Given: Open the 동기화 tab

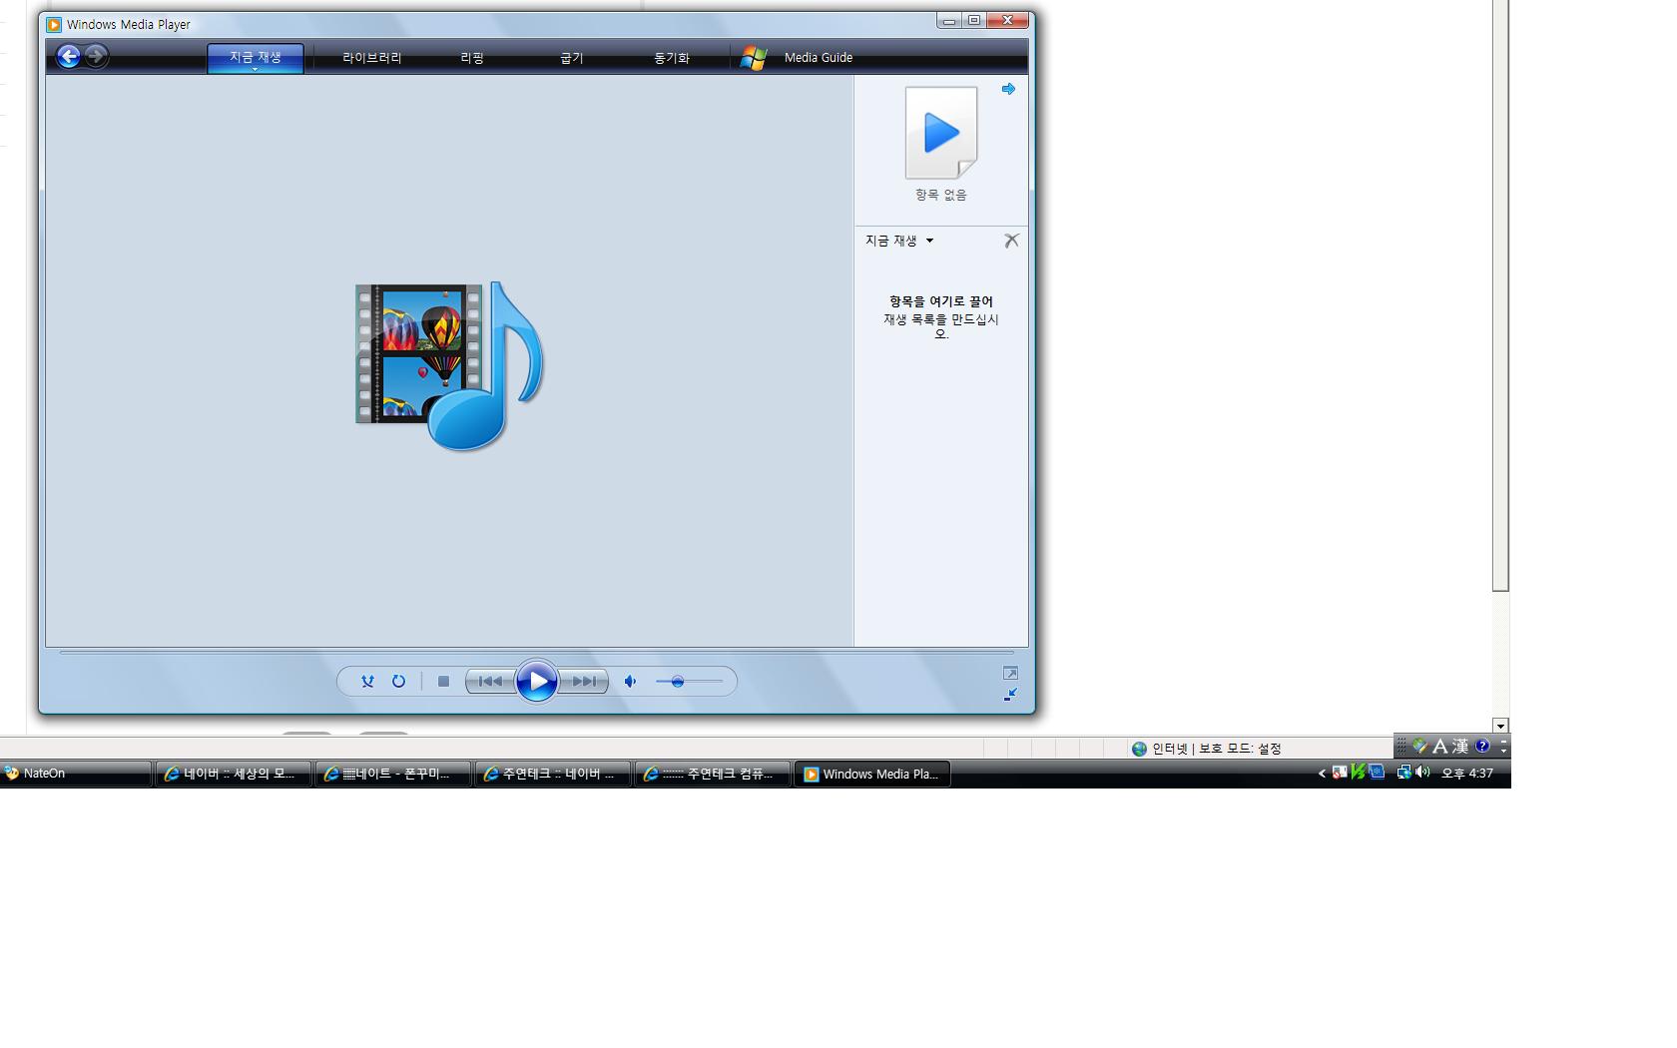Looking at the screenshot, I should pos(672,58).
